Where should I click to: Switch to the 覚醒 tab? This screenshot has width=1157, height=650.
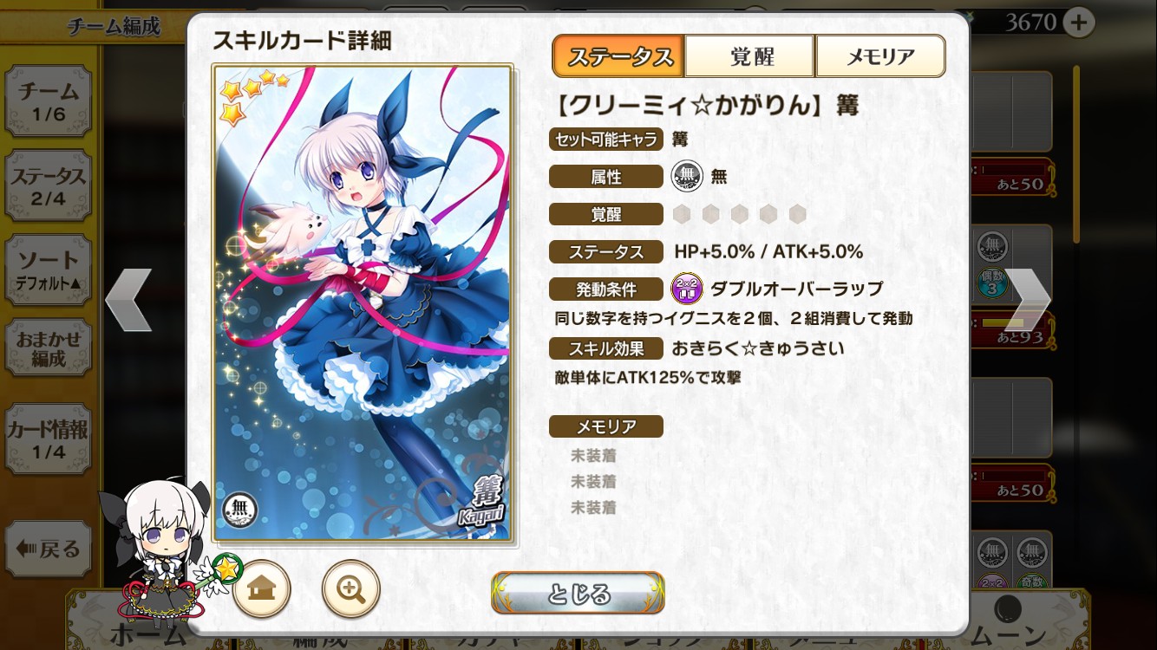[750, 56]
